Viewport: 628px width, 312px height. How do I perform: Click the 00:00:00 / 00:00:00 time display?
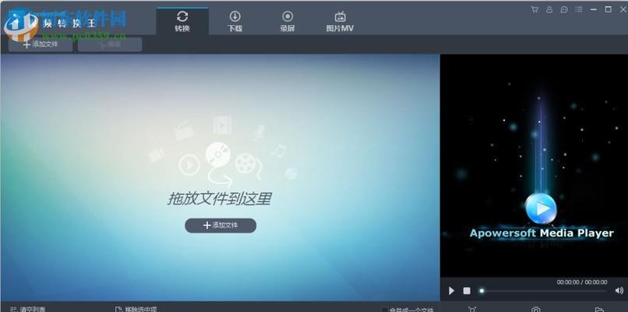pyautogui.click(x=582, y=282)
